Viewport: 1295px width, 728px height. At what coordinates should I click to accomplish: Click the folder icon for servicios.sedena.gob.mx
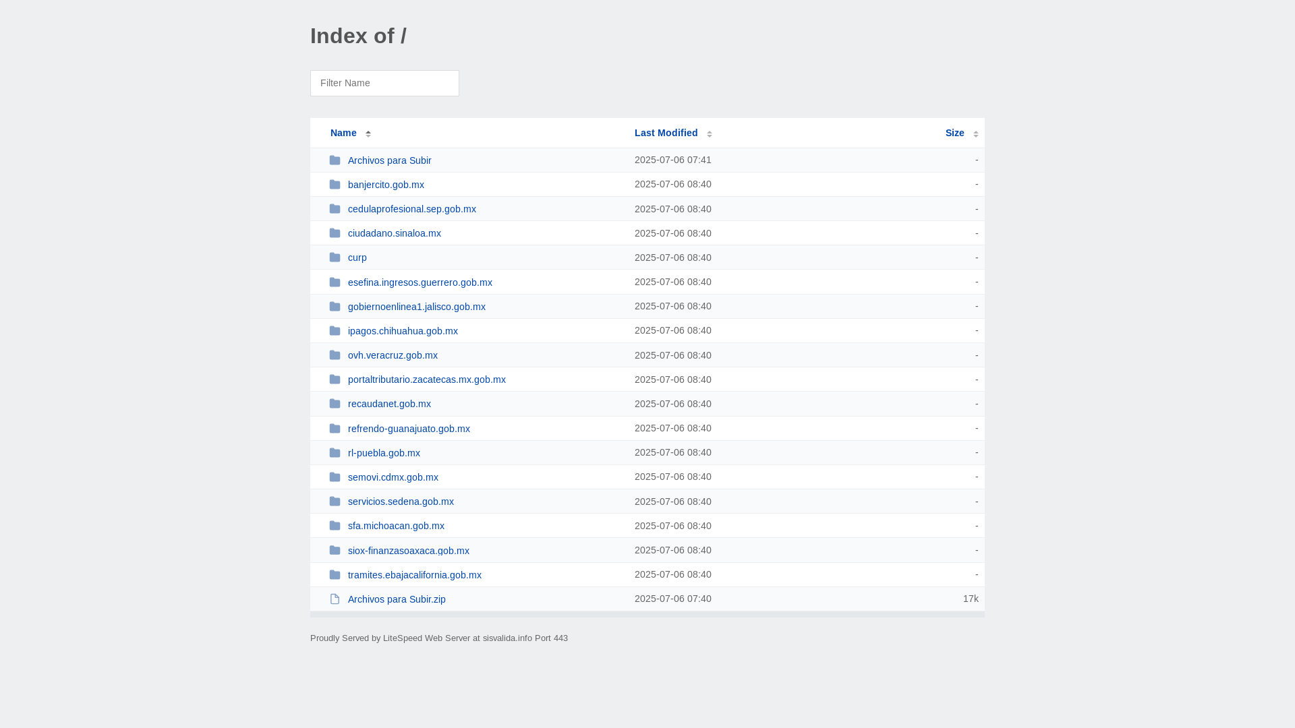coord(335,502)
